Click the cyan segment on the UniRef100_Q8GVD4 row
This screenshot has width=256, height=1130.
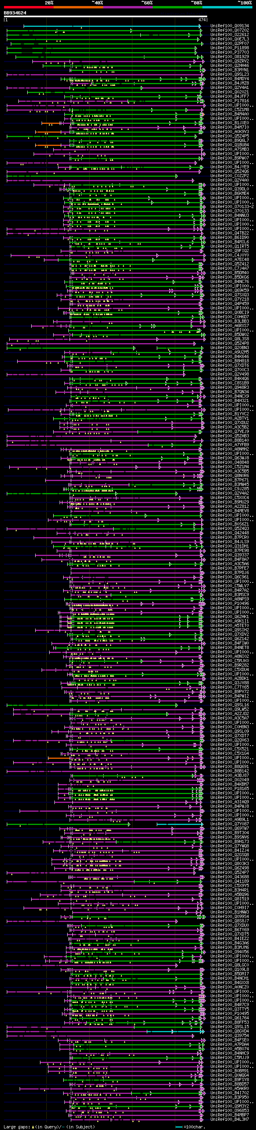point(175,1031)
